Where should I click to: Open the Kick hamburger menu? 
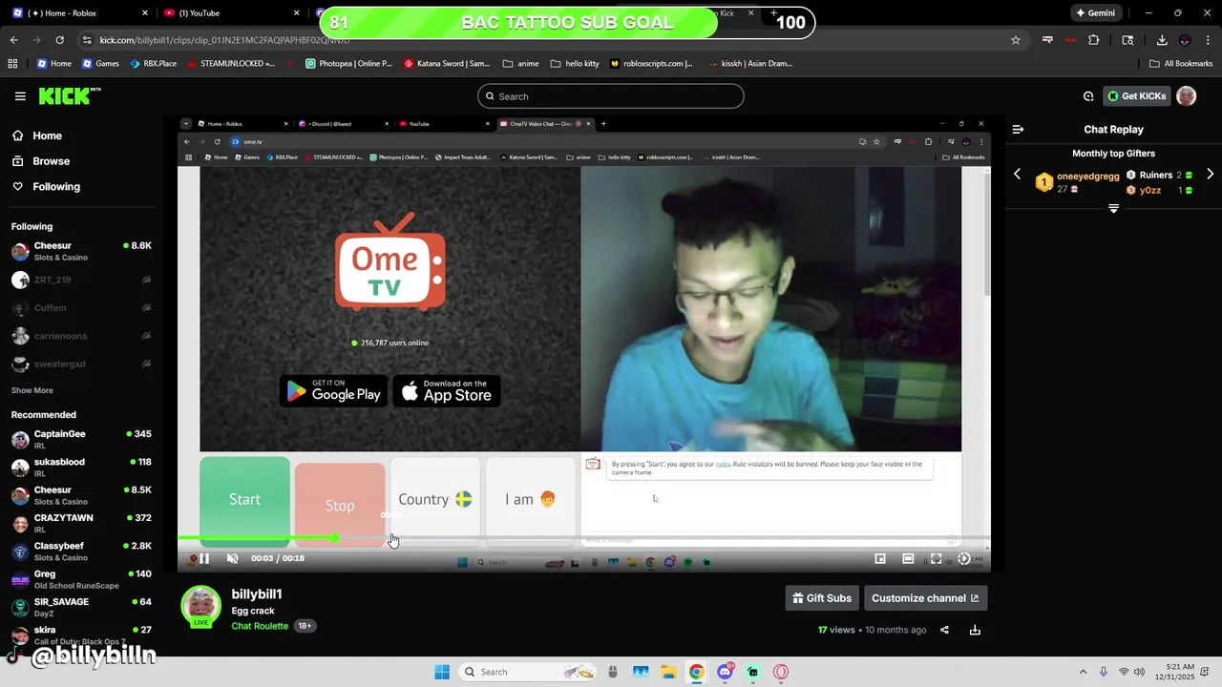tap(20, 96)
